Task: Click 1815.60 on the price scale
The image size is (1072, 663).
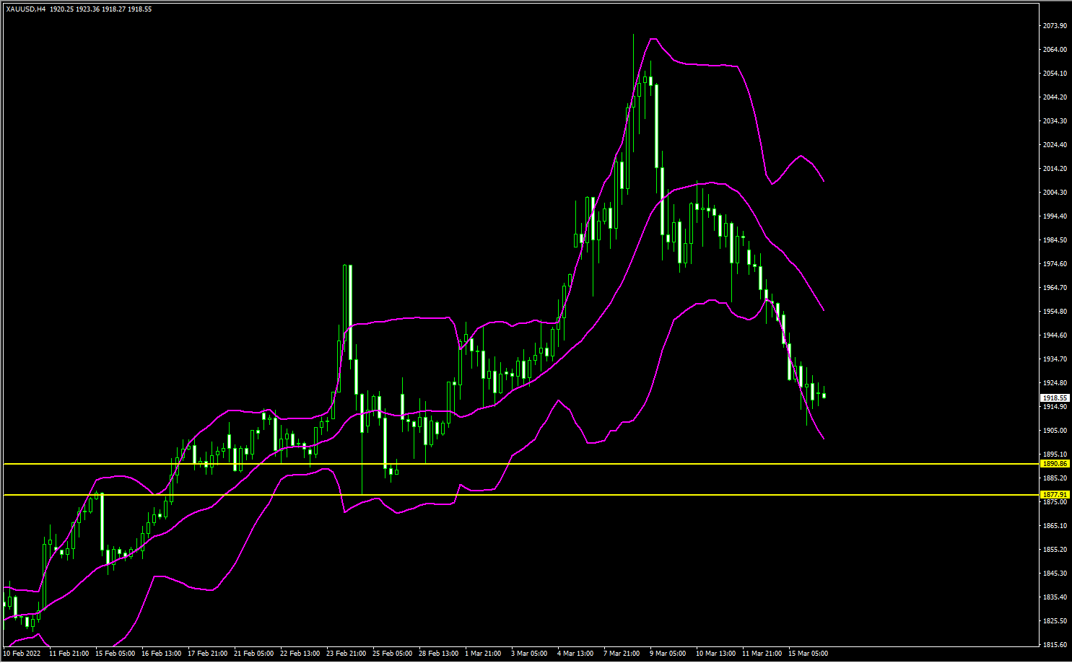Action: coord(1055,645)
